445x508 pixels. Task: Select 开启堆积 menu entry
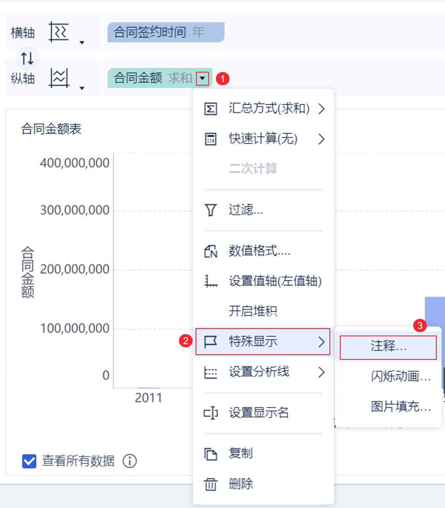click(263, 311)
